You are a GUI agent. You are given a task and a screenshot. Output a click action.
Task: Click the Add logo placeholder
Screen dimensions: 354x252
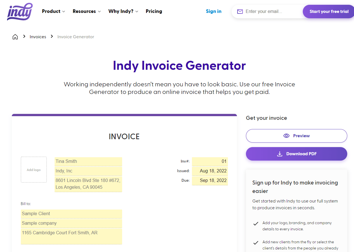(x=34, y=170)
